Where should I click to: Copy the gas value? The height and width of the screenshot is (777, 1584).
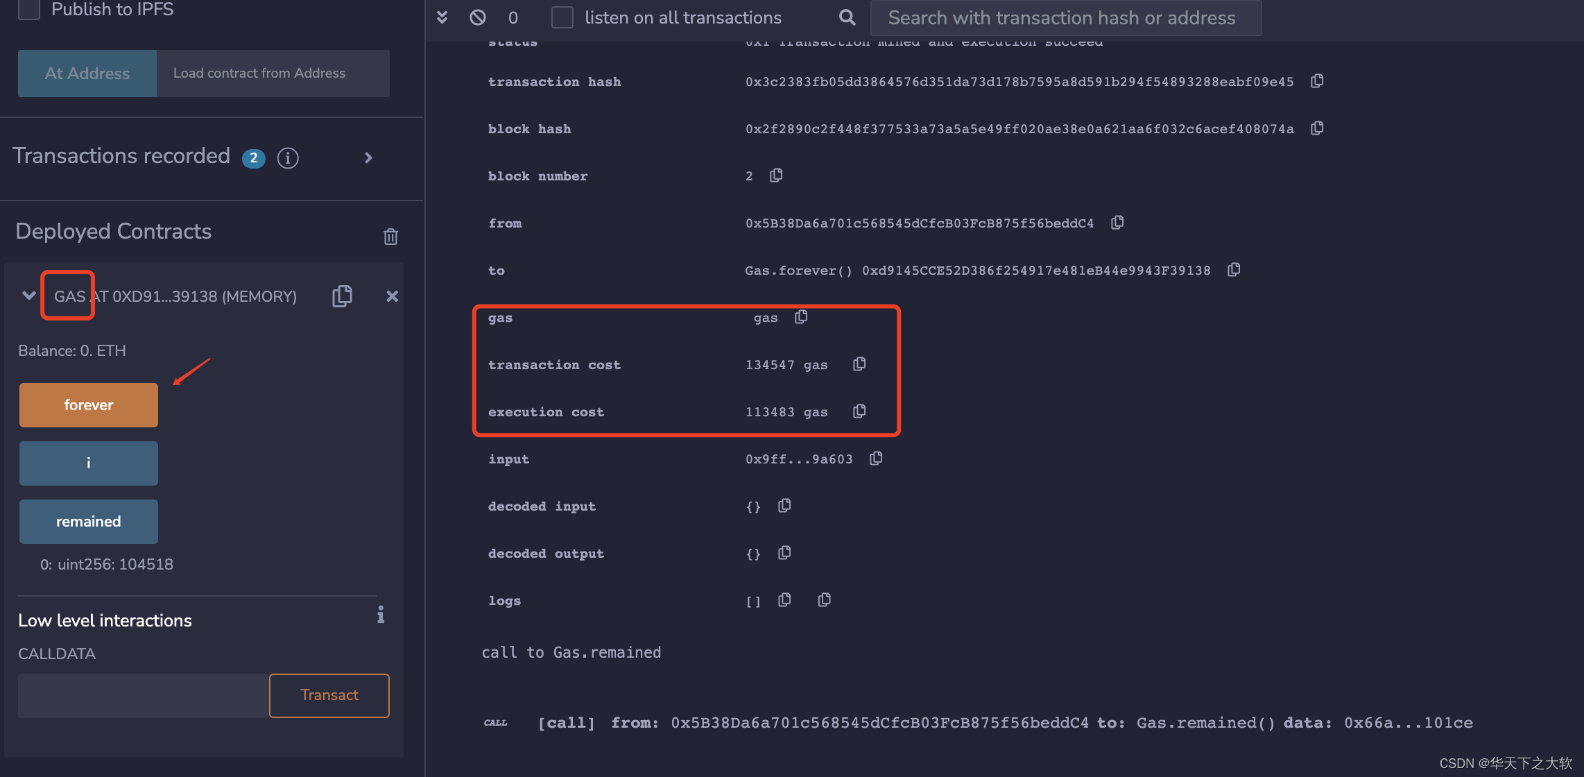801,317
